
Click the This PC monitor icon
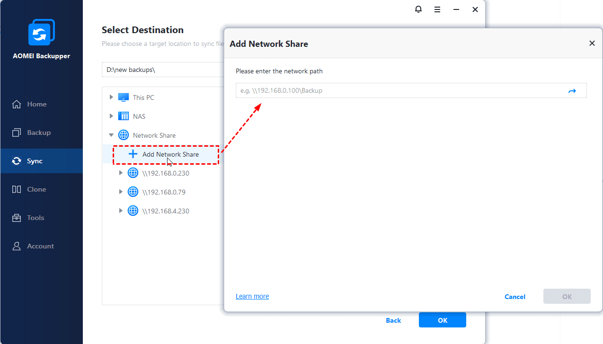(x=124, y=97)
